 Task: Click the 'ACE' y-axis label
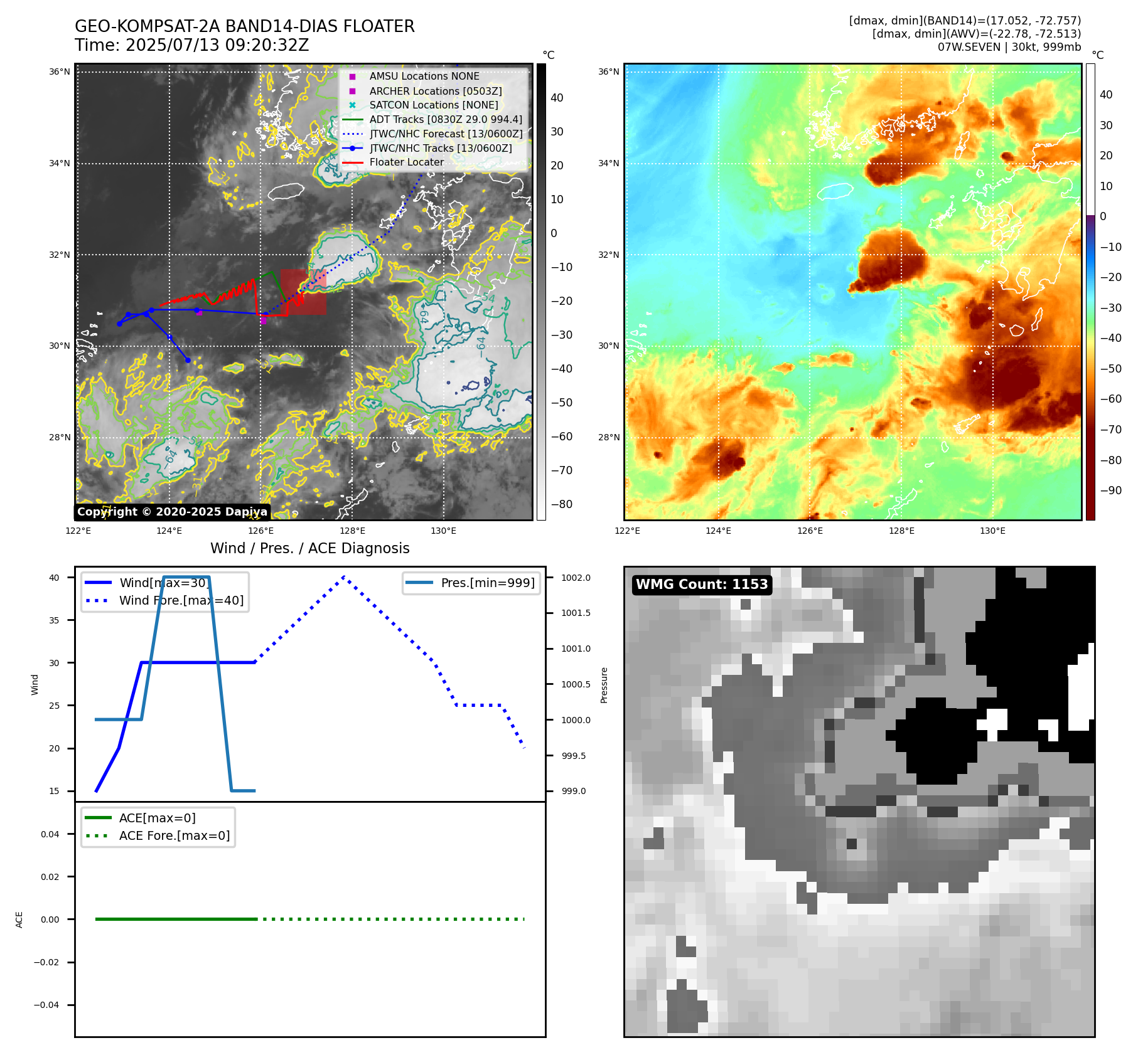[19, 920]
